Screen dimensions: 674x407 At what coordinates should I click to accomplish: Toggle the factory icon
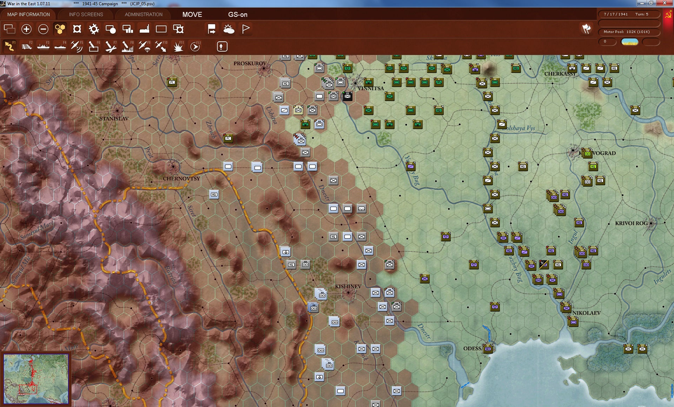tap(144, 29)
